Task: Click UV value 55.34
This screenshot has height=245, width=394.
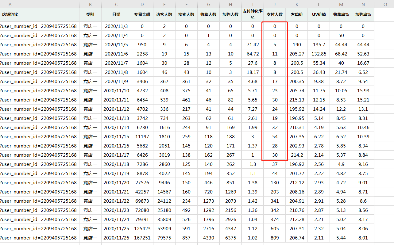Action: pos(319,63)
